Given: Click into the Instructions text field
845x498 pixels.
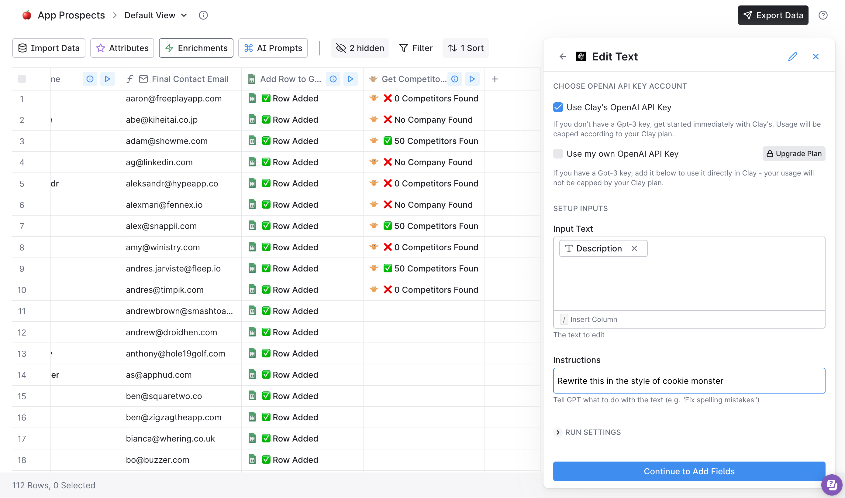Looking at the screenshot, I should (689, 381).
